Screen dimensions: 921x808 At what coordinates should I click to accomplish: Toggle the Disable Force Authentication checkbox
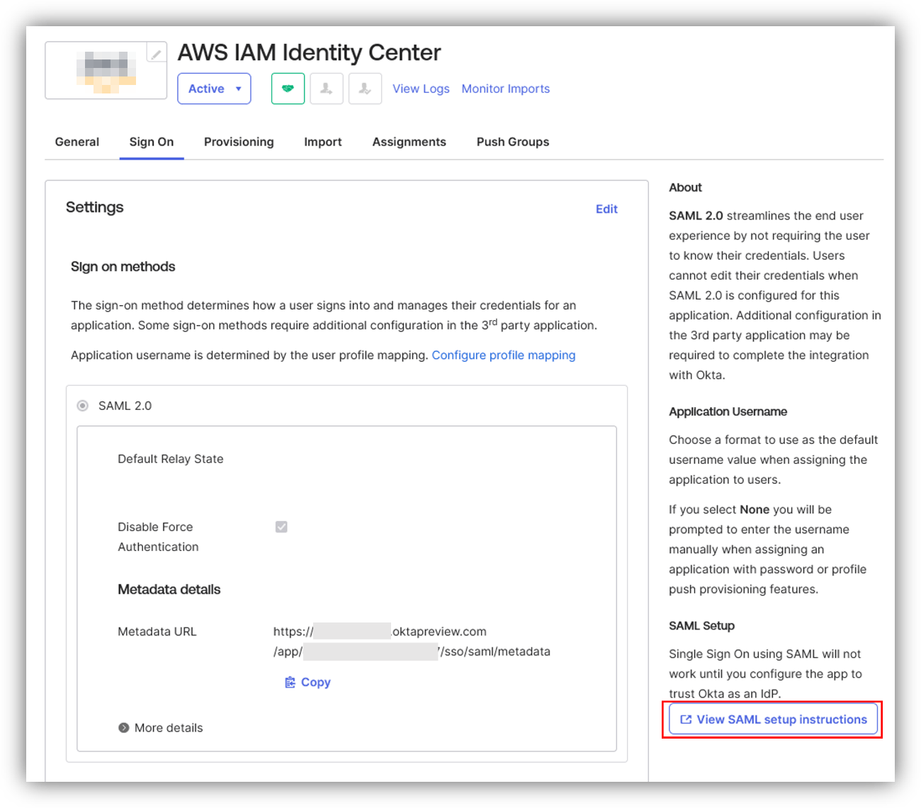[x=281, y=527]
